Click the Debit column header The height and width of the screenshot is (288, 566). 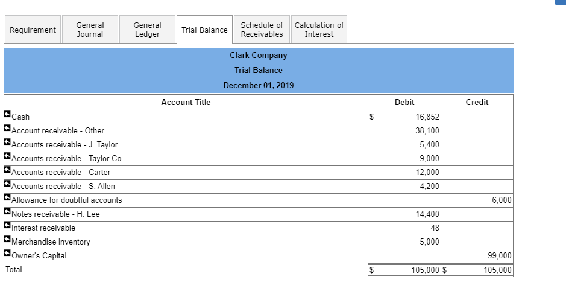[x=404, y=102]
